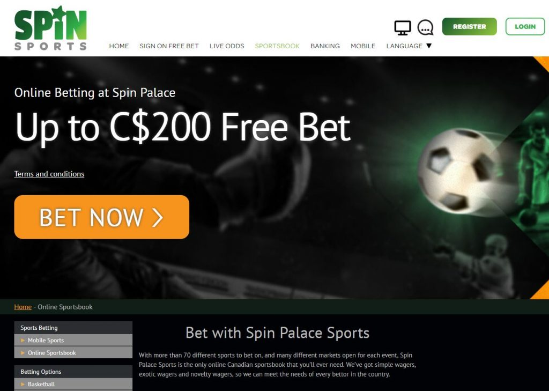Open the Mobile menu item
This screenshot has height=391, width=549.
click(x=363, y=46)
